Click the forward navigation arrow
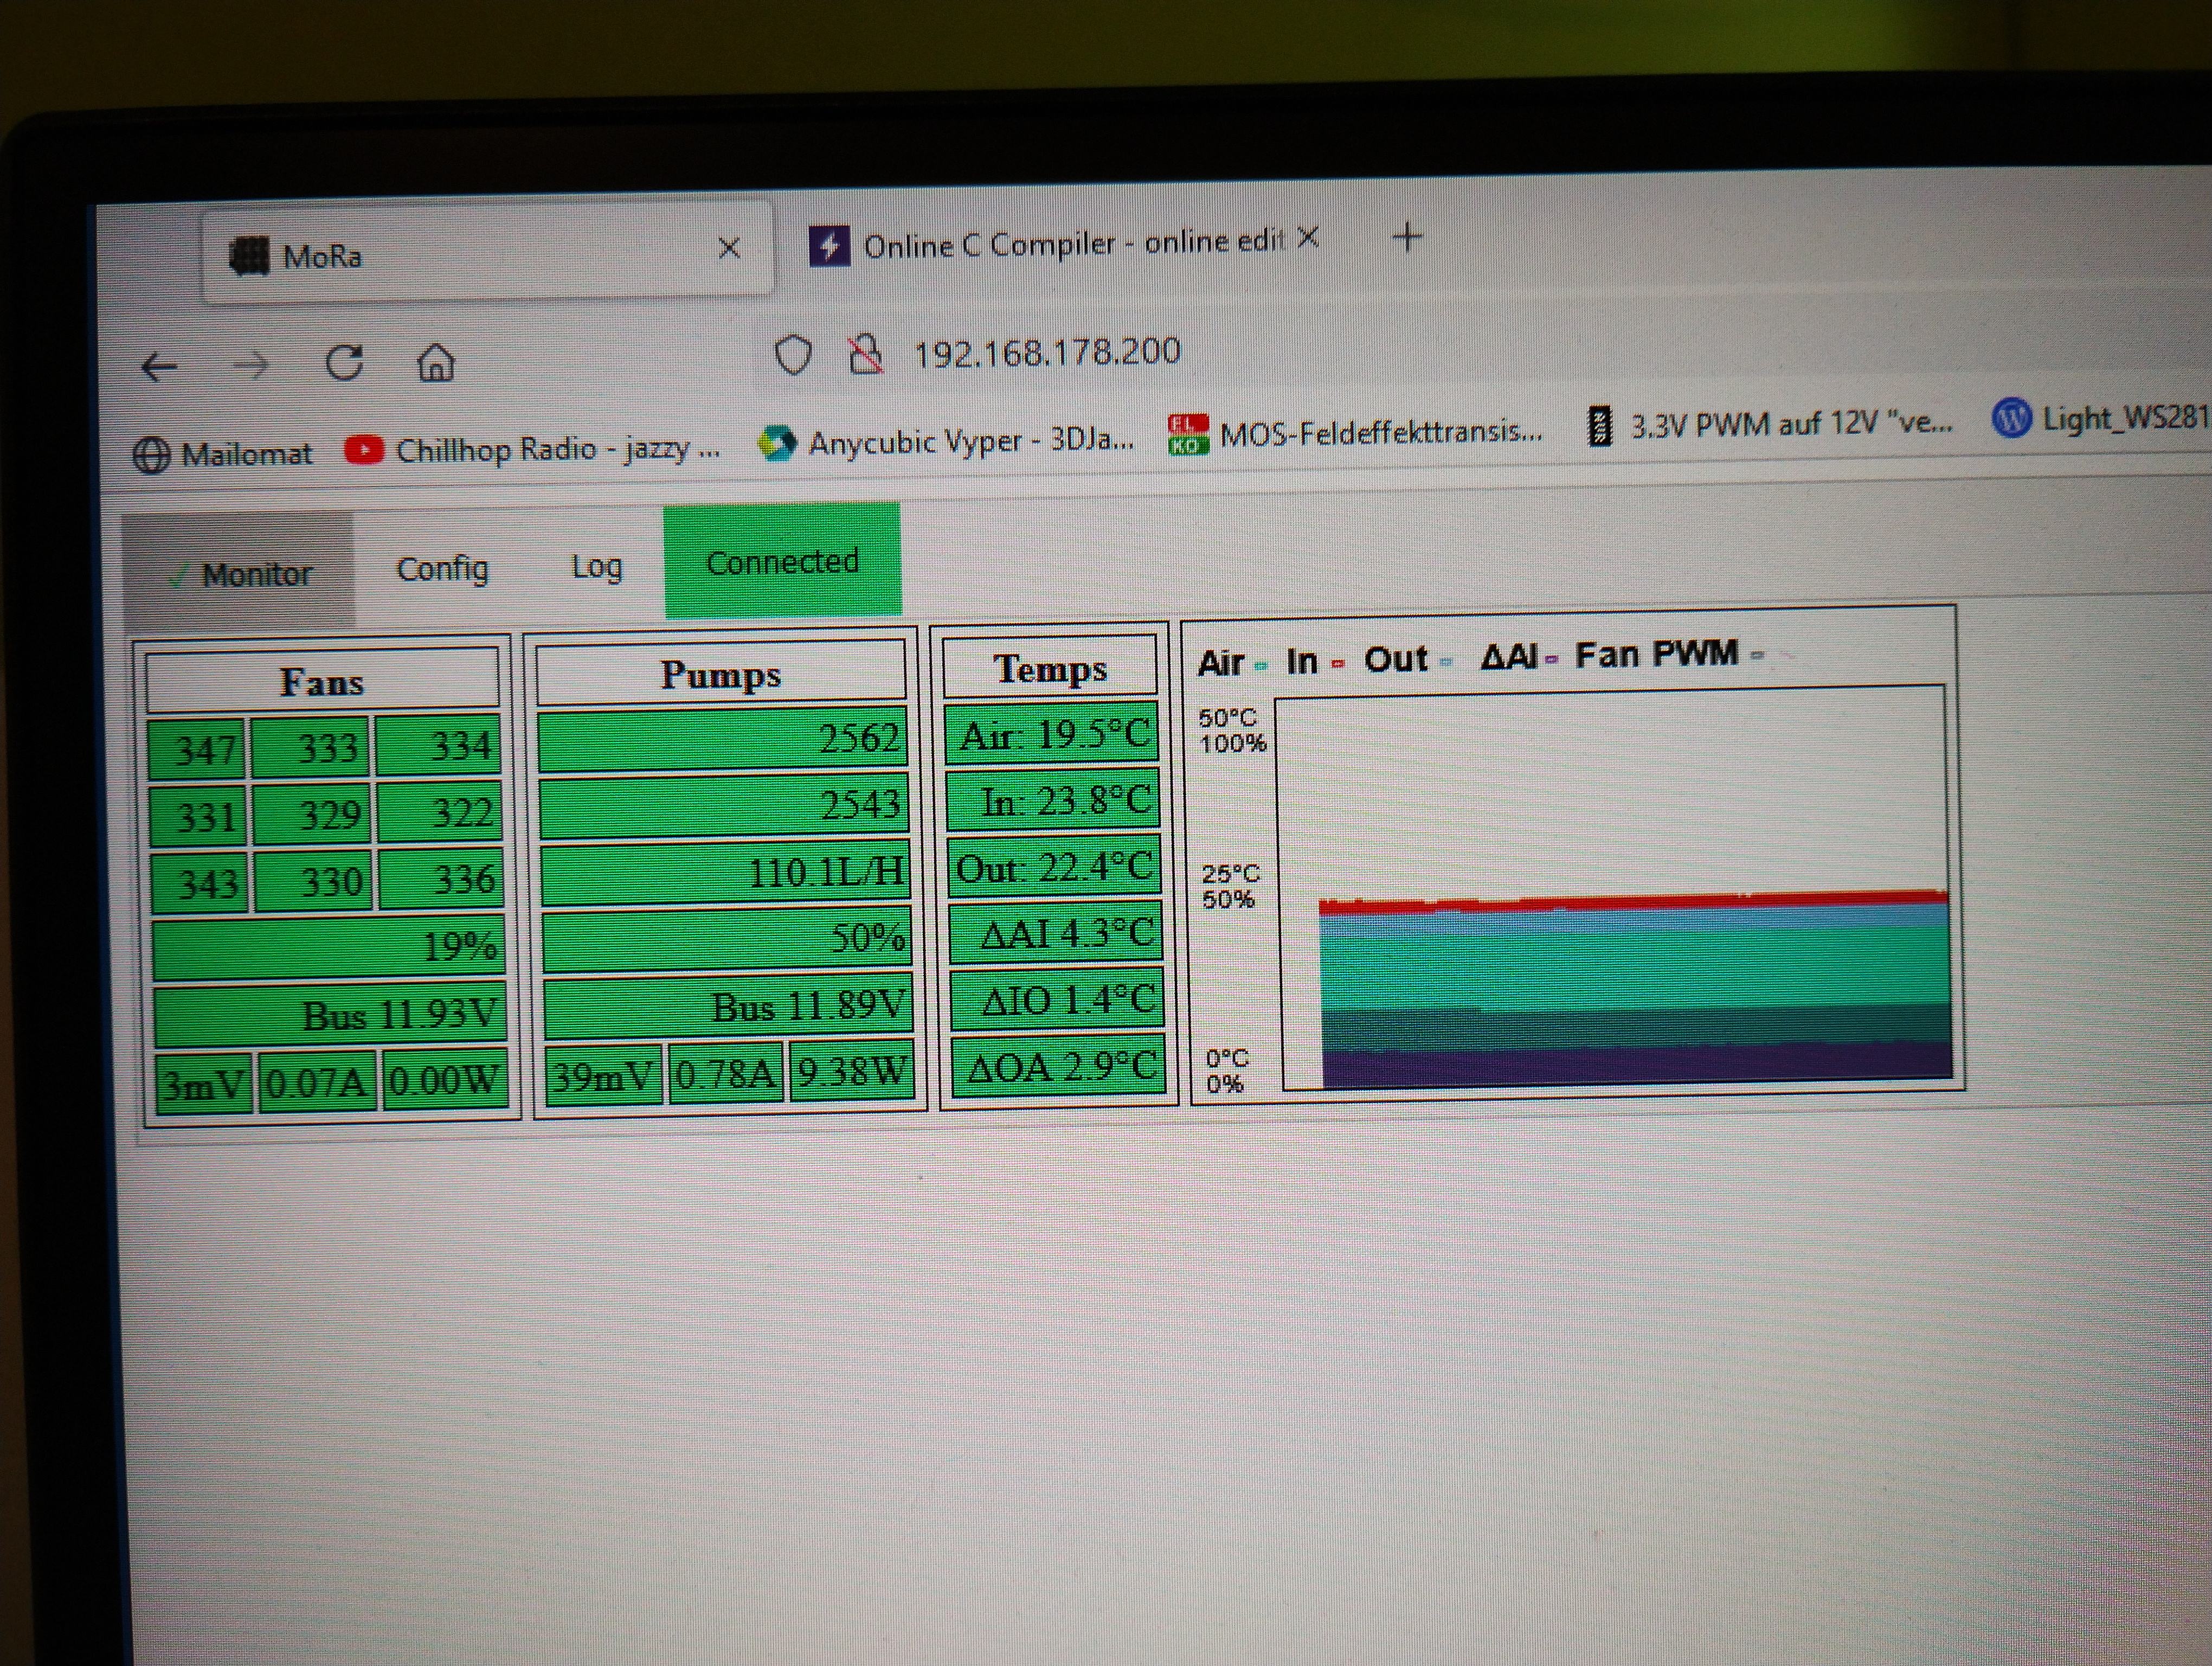 coord(250,366)
